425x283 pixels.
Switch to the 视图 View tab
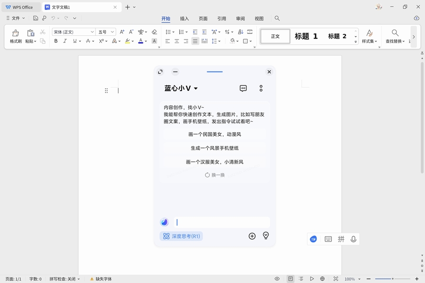[259, 19]
